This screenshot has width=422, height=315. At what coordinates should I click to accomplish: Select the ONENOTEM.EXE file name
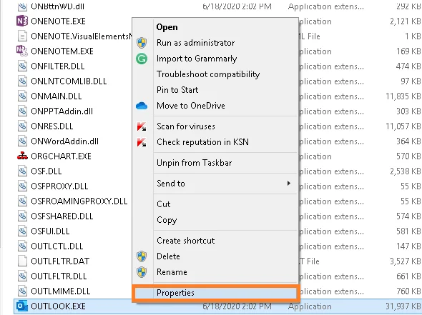pos(62,51)
